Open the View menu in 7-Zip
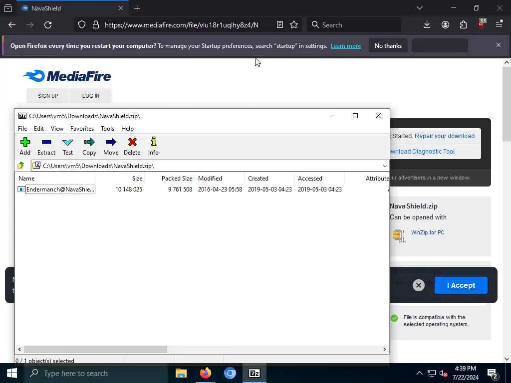This screenshot has height=383, width=511. (x=57, y=129)
